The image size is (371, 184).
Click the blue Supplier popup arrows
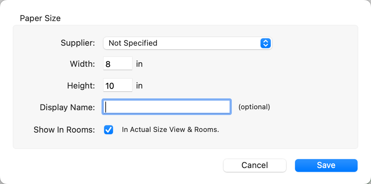click(x=266, y=43)
